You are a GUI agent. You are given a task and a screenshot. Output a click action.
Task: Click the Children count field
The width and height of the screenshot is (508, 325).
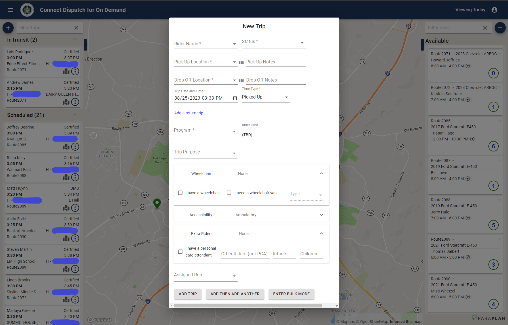coord(312,254)
